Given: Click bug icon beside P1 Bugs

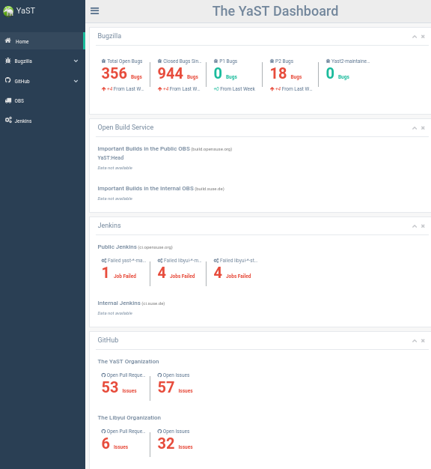Looking at the screenshot, I should point(216,61).
